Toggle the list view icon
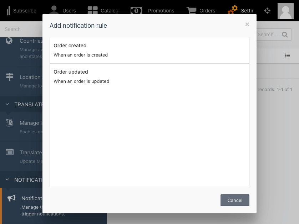The image size is (299, 224). click(288, 55)
